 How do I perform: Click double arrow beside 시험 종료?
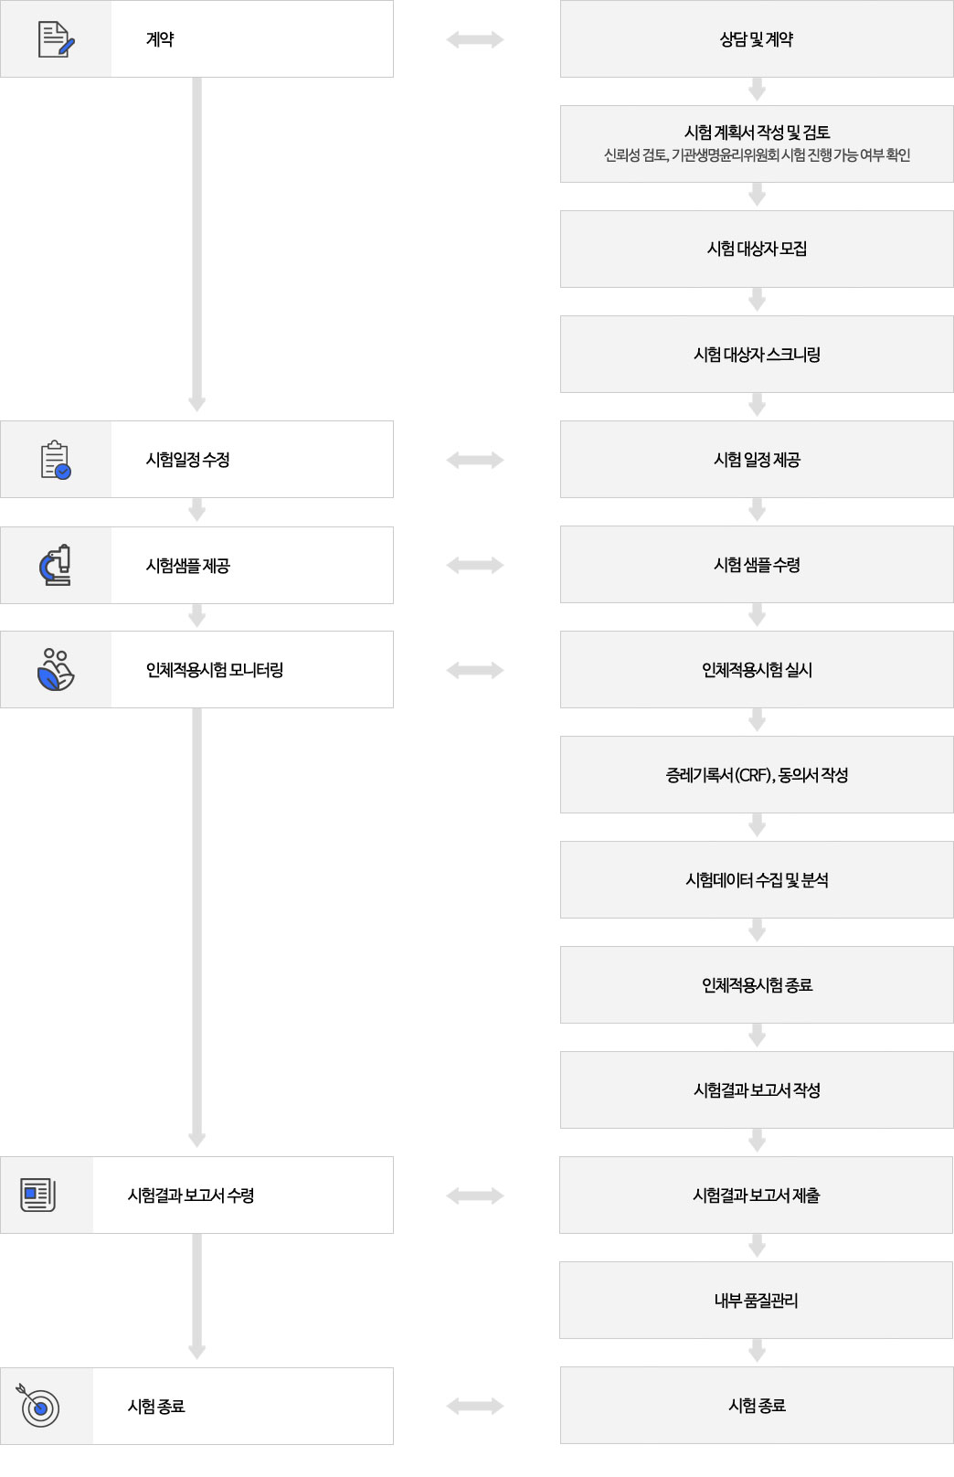pos(475,1406)
